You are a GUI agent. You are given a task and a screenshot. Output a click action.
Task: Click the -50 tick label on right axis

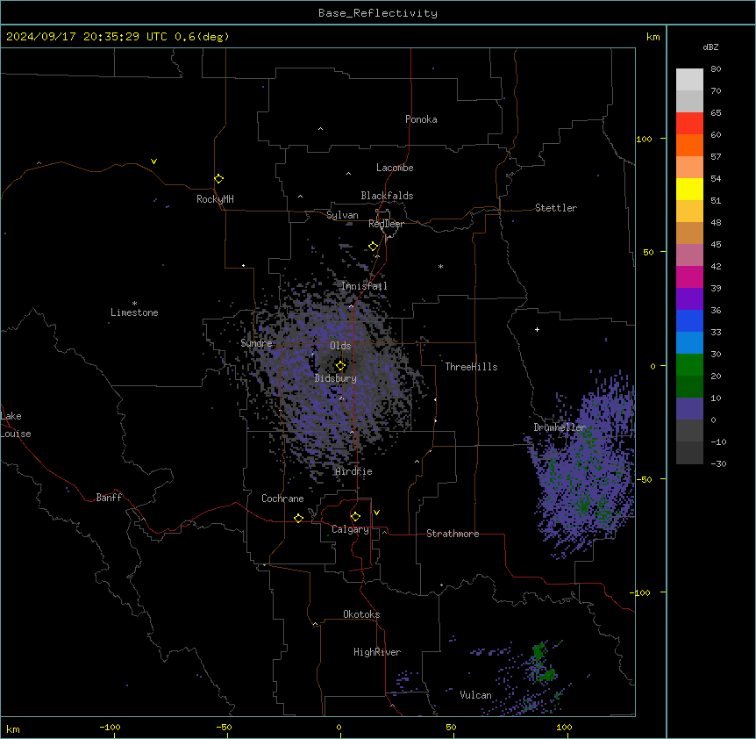(x=644, y=479)
